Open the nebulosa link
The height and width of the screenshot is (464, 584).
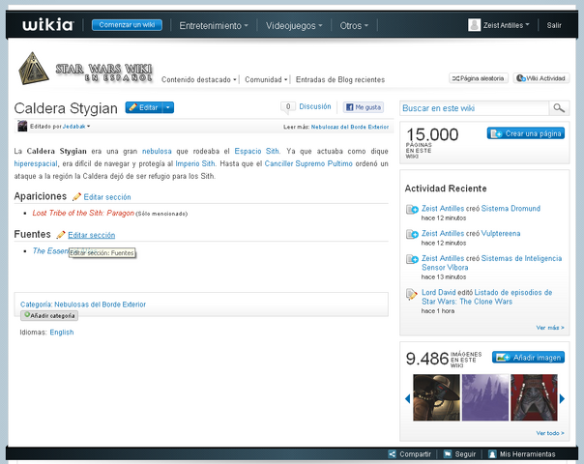(x=157, y=151)
